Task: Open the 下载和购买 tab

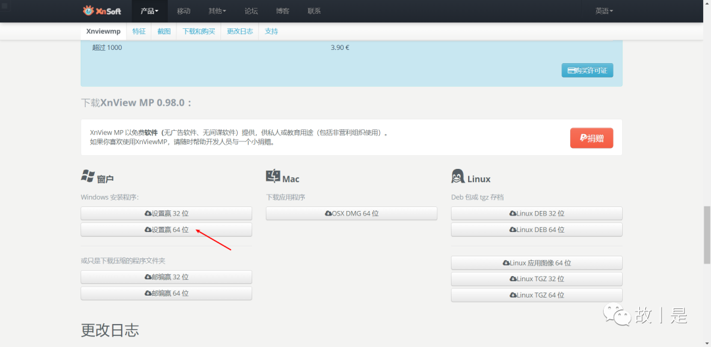Action: [x=199, y=32]
